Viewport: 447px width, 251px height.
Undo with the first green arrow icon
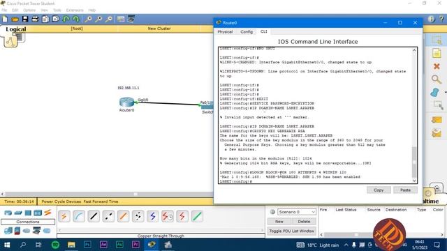[x=66, y=19]
